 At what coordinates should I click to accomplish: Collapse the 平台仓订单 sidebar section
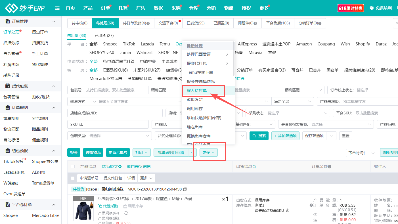click(x=54, y=205)
